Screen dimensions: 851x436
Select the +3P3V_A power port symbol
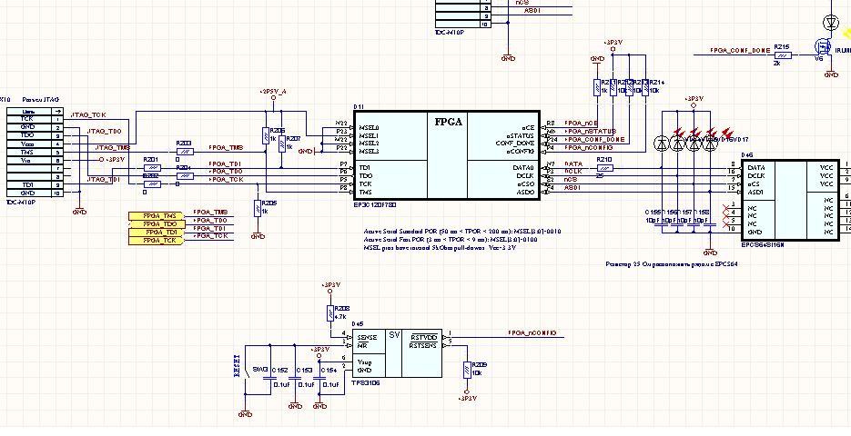pos(274,93)
